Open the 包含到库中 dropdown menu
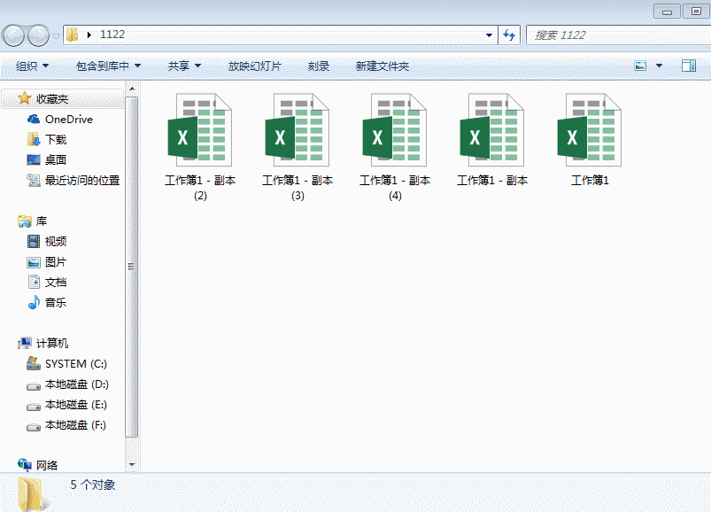This screenshot has width=711, height=512. [x=108, y=66]
